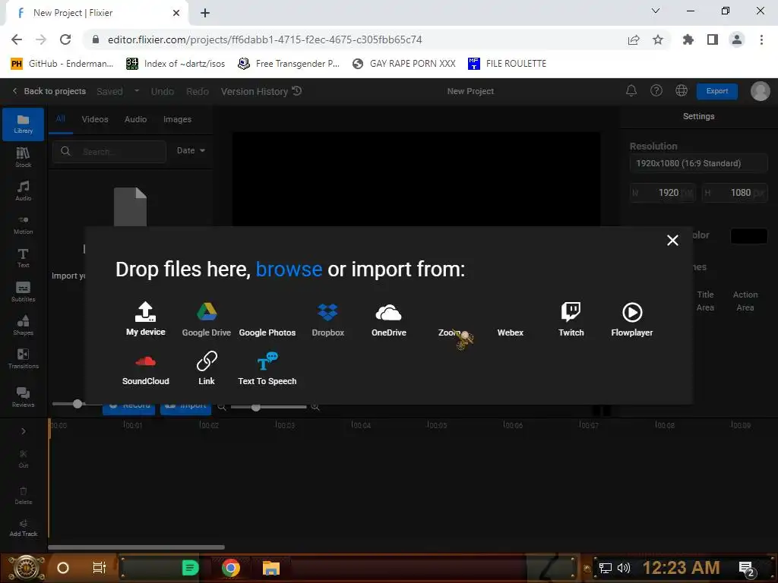Open the Reviews sidebar panel
Screen dimensions: 778x583
coord(24,397)
